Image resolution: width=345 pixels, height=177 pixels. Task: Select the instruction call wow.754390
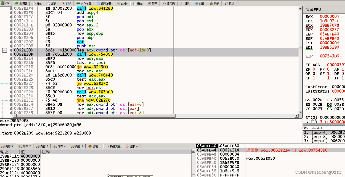click(x=95, y=54)
